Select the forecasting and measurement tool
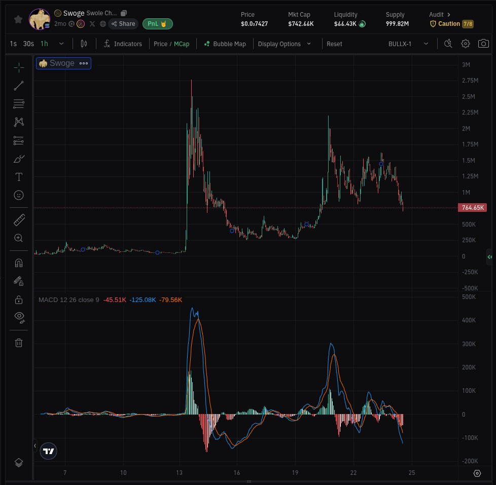 19,140
